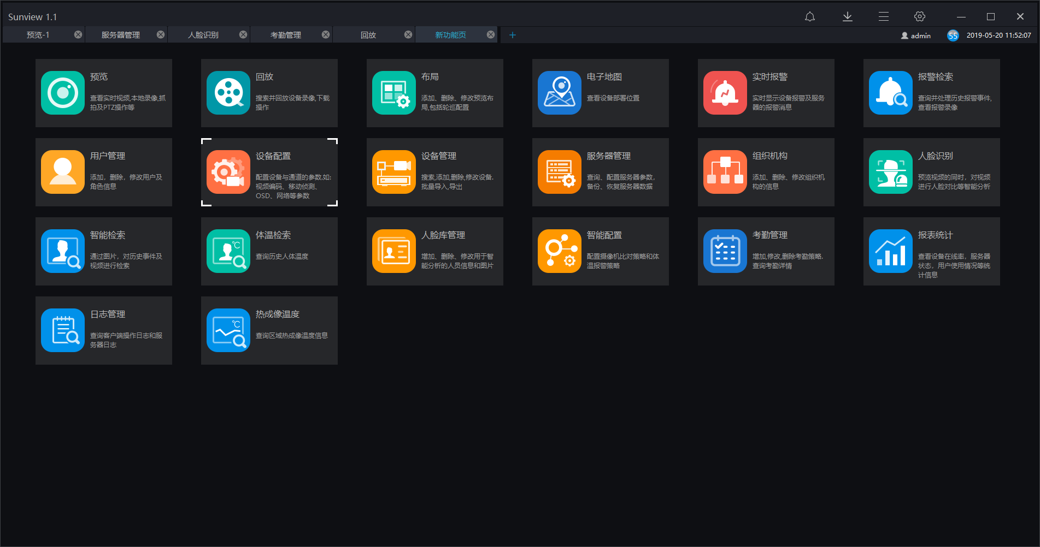The image size is (1040, 547).
Task: Open the 报表统计 bar chart icon
Action: pyautogui.click(x=891, y=251)
